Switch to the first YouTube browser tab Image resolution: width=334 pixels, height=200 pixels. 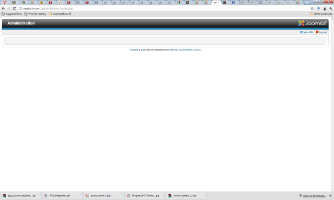(51, 3)
